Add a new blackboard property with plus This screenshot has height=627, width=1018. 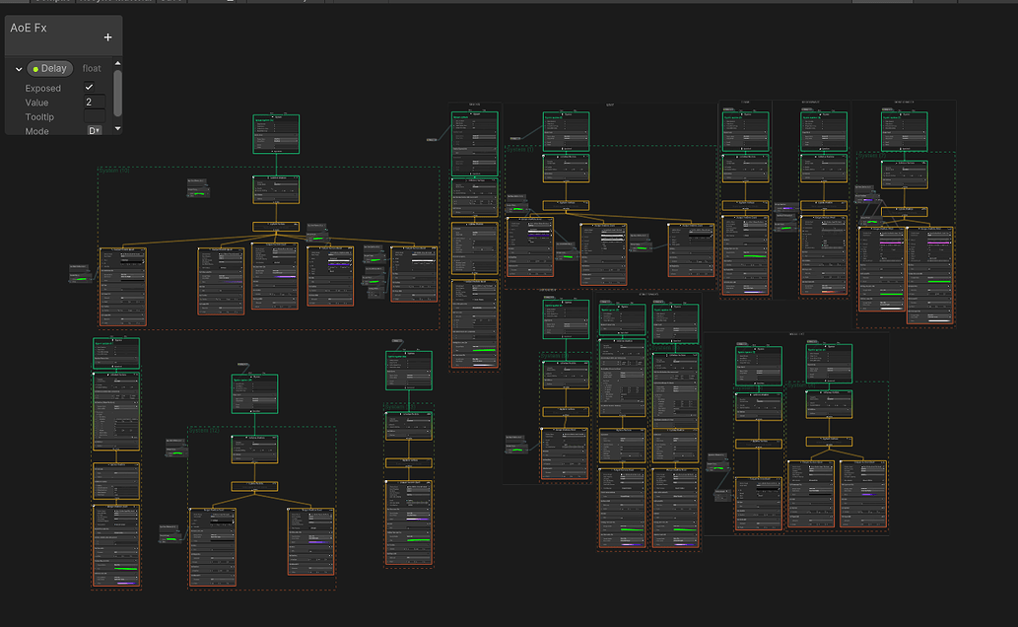coord(108,37)
